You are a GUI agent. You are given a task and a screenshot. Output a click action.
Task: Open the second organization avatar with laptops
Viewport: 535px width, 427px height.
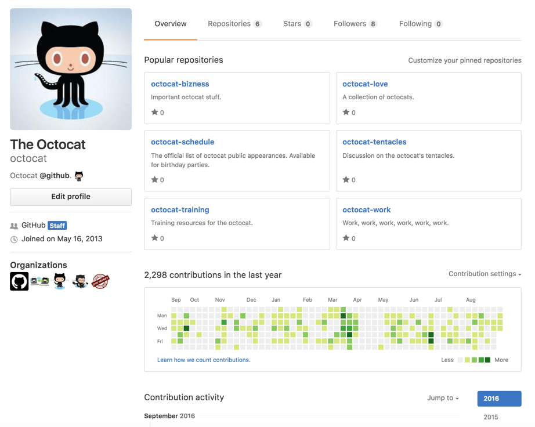click(x=39, y=281)
